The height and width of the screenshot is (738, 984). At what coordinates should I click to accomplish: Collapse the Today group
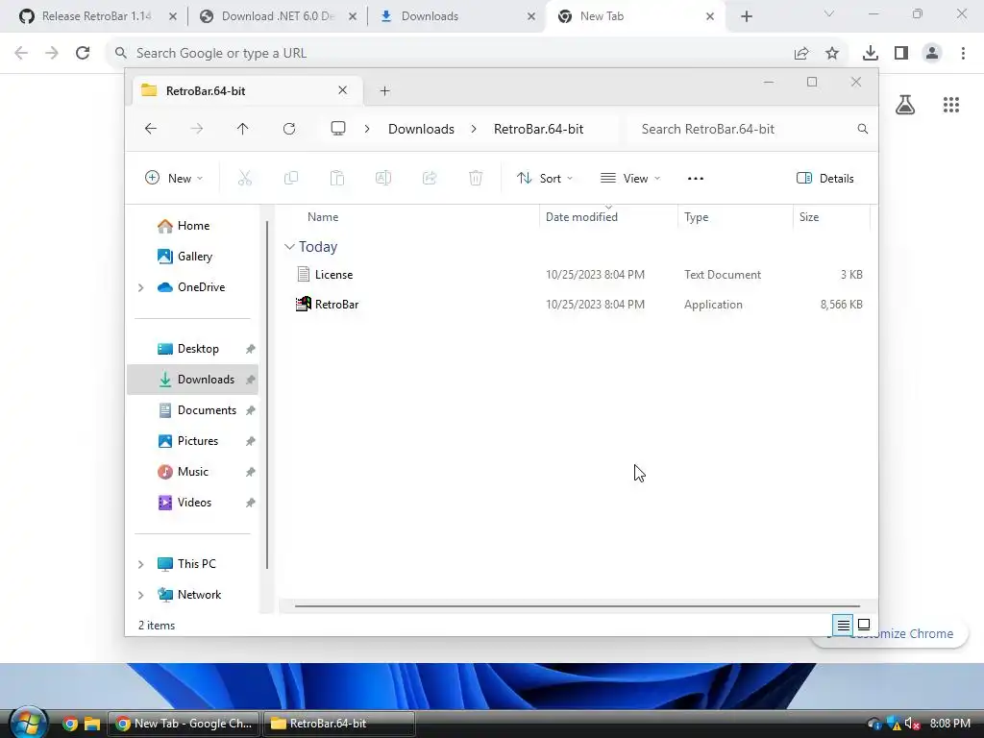point(289,247)
